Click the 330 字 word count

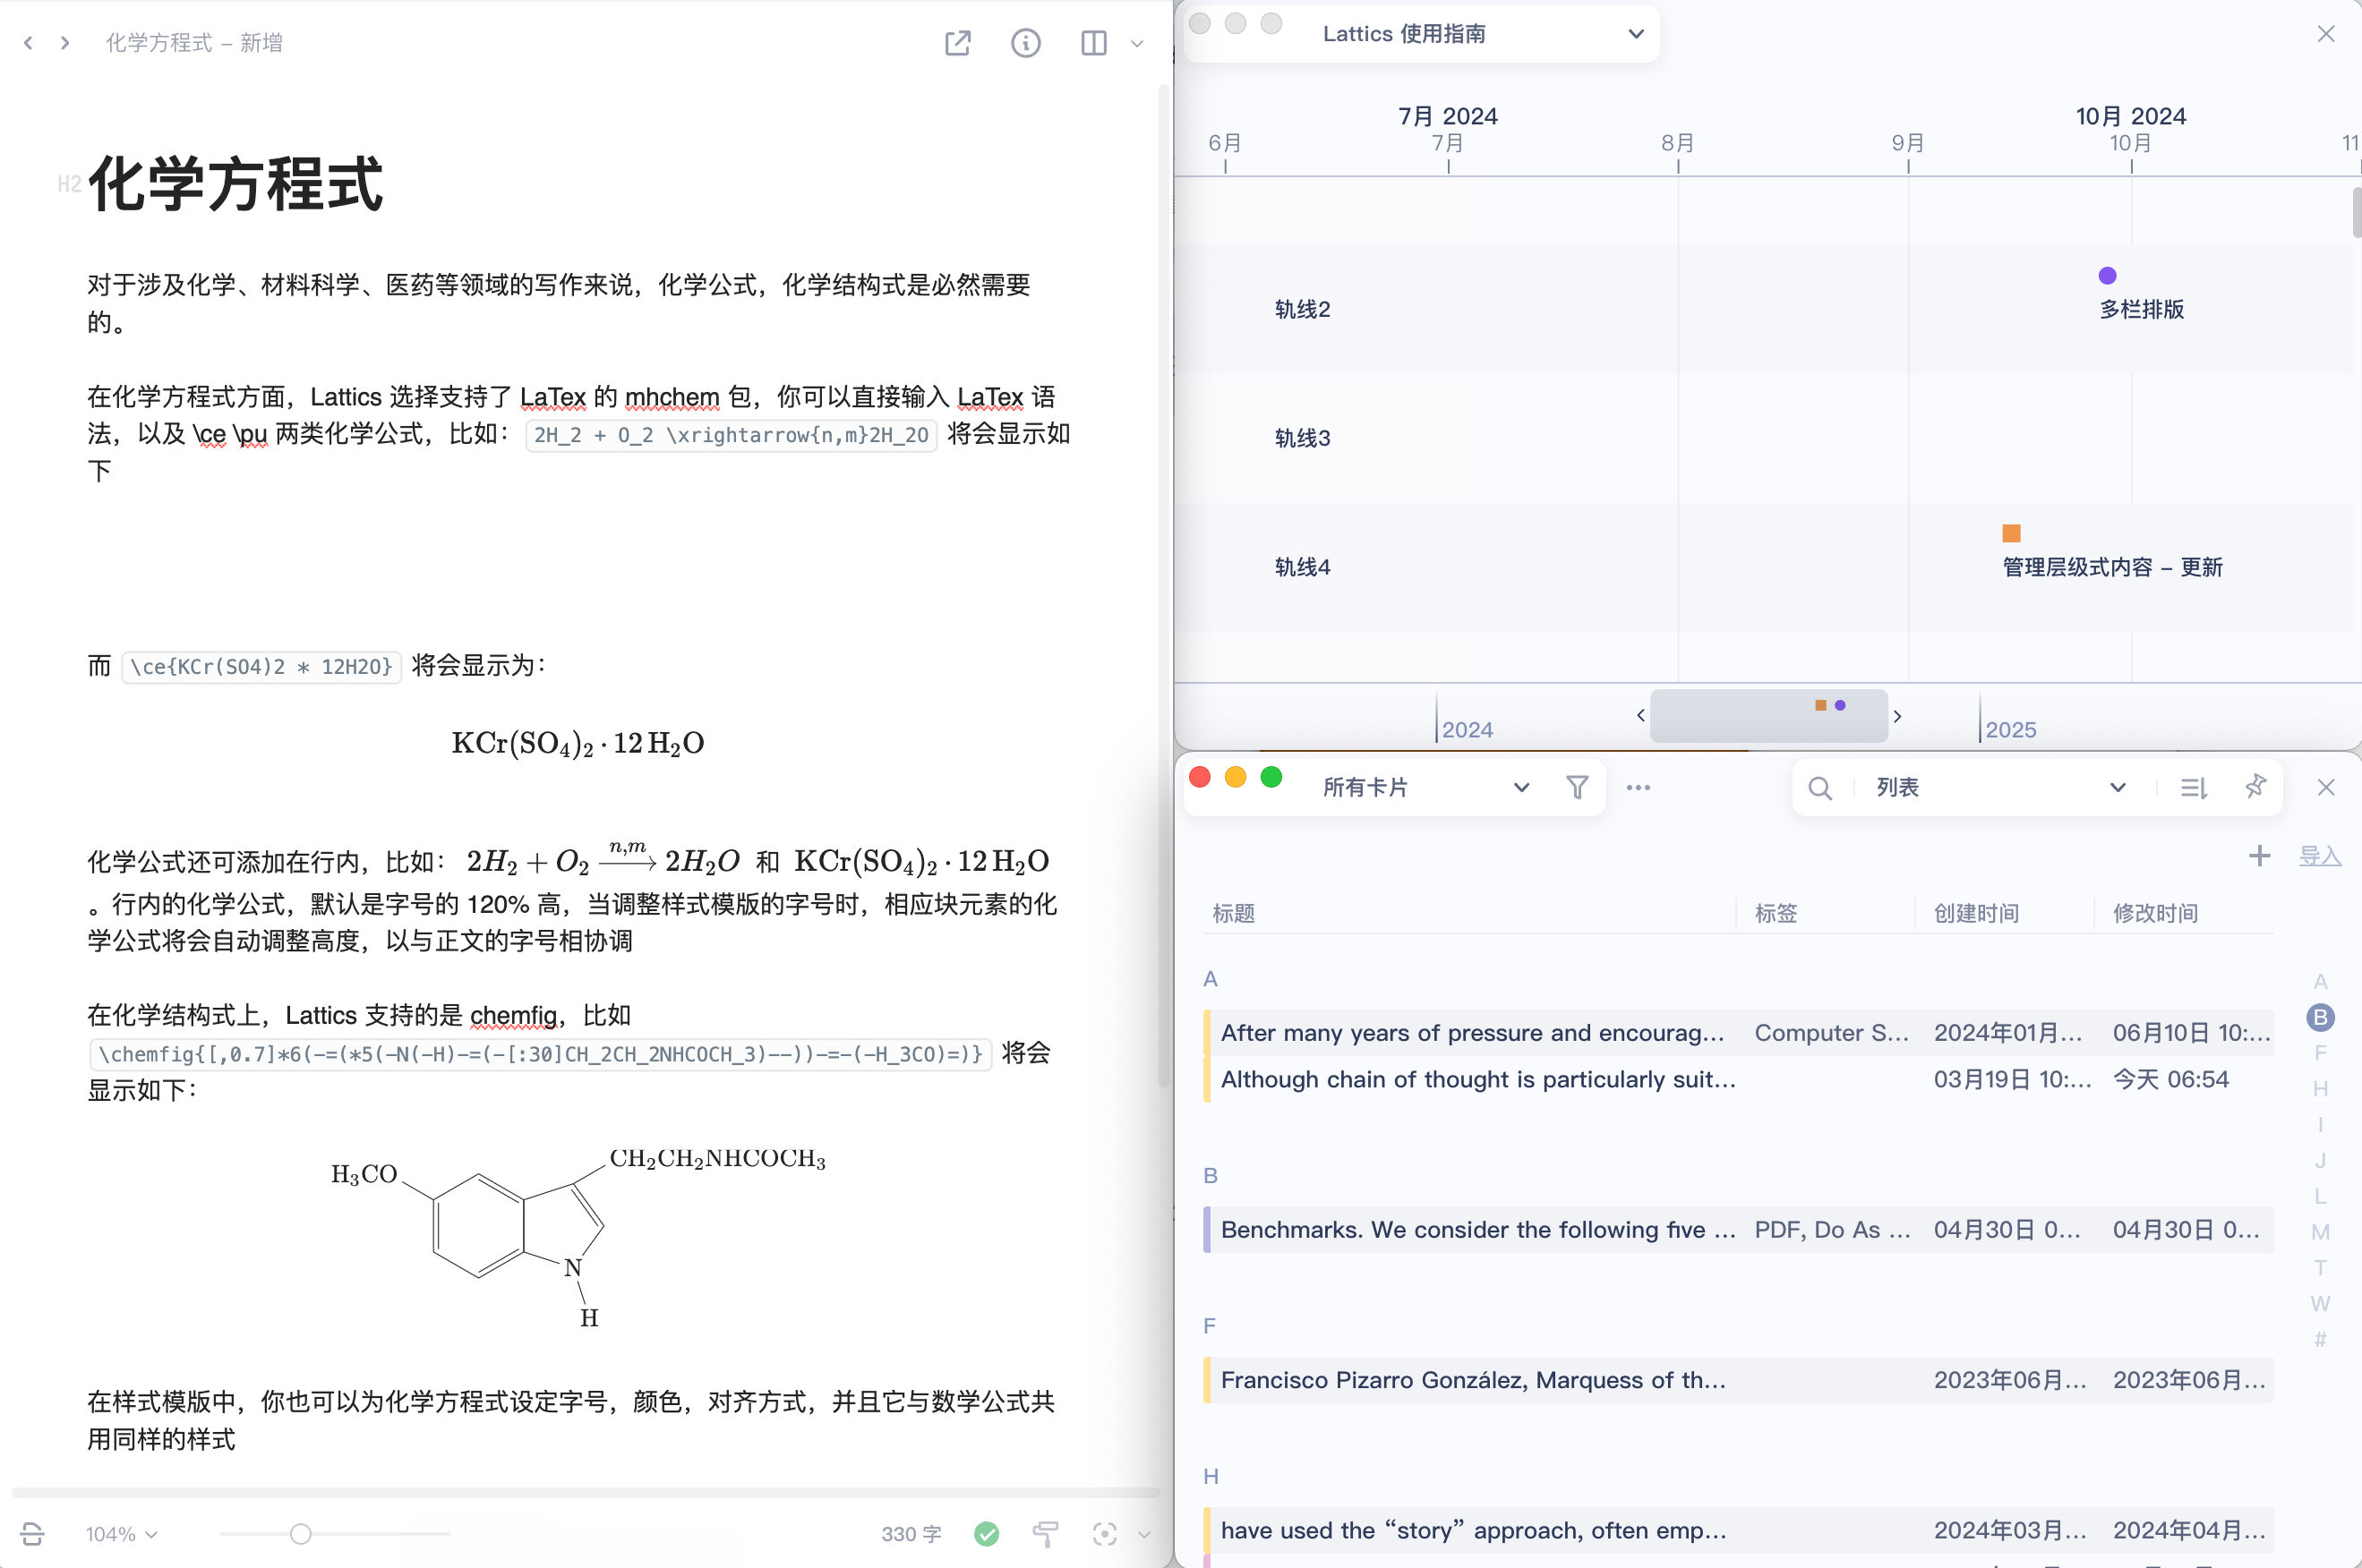click(x=911, y=1534)
